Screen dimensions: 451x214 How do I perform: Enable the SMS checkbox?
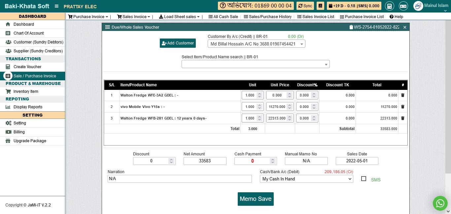[364, 178]
